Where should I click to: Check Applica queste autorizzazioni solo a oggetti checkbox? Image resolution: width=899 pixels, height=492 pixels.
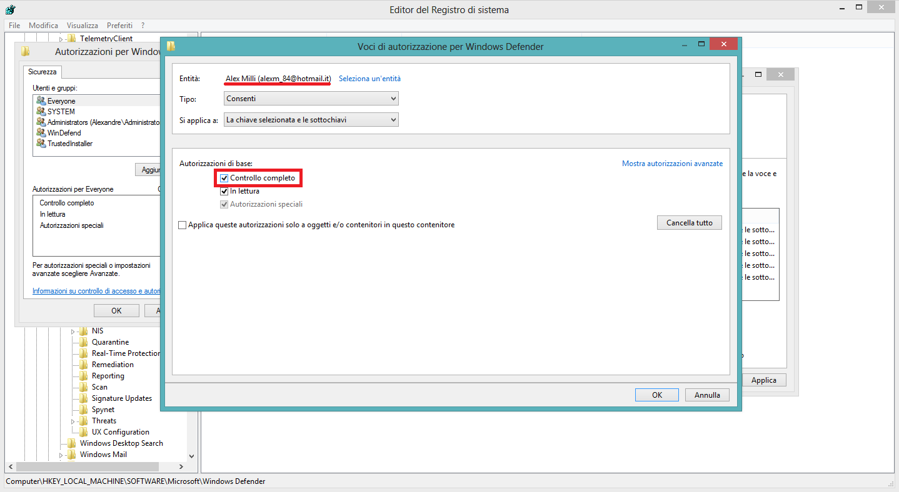pyautogui.click(x=182, y=225)
